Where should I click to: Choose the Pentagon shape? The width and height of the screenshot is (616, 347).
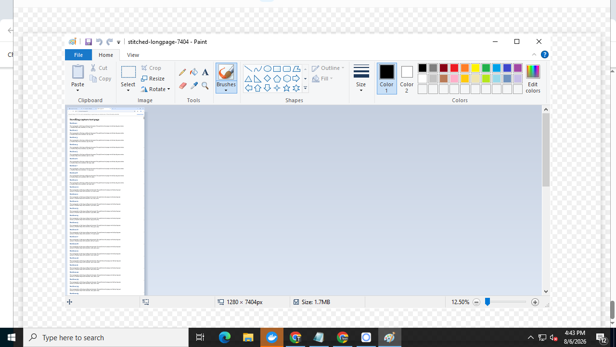pyautogui.click(x=277, y=79)
